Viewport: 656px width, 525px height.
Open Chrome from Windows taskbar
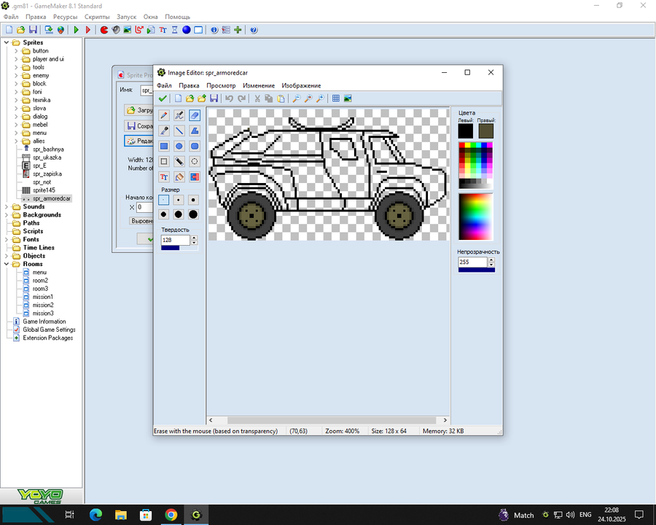171,515
